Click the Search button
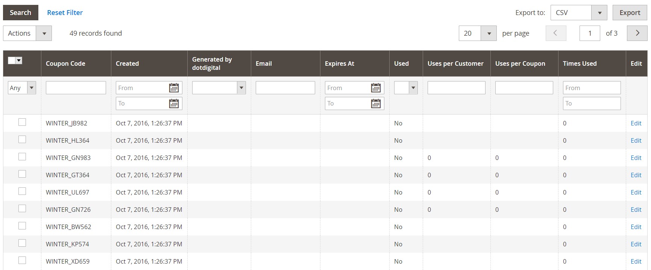The image size is (651, 270). [x=21, y=12]
